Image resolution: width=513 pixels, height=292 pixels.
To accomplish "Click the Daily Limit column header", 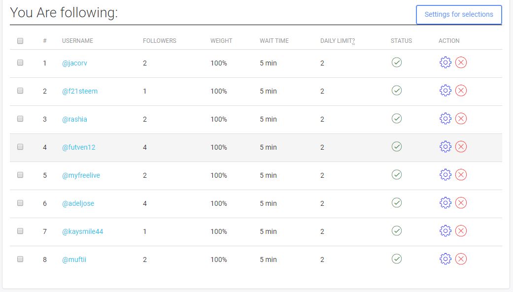I will coord(337,41).
